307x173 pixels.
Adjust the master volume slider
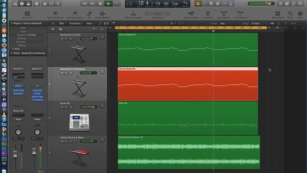261,3
